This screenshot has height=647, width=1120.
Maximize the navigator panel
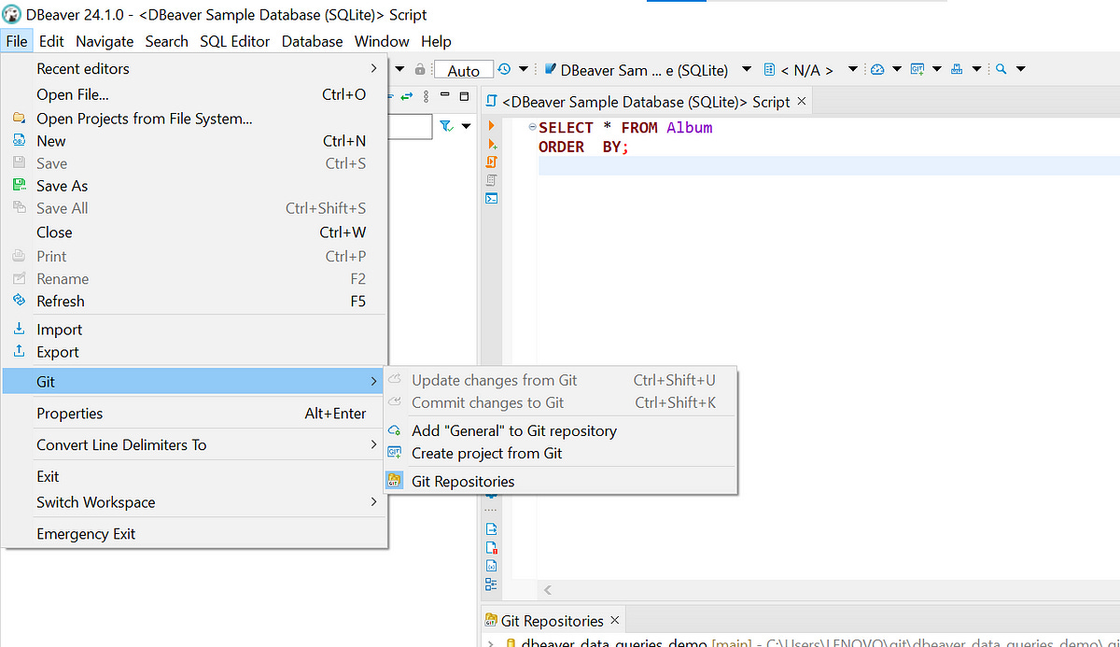(464, 96)
